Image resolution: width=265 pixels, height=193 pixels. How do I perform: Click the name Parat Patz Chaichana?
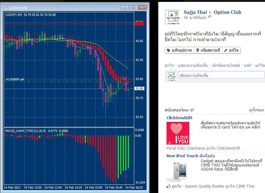pyautogui.click(x=186, y=148)
